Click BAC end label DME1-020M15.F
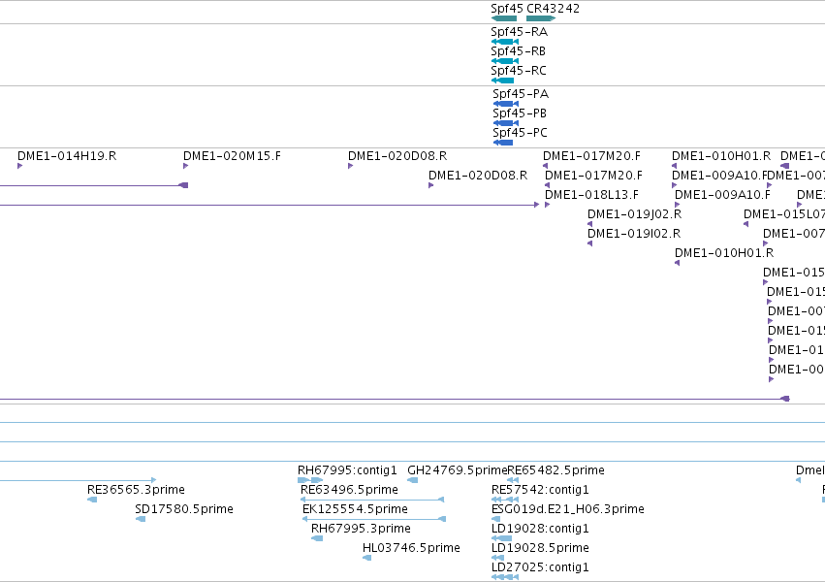The image size is (825, 582). click(232, 156)
